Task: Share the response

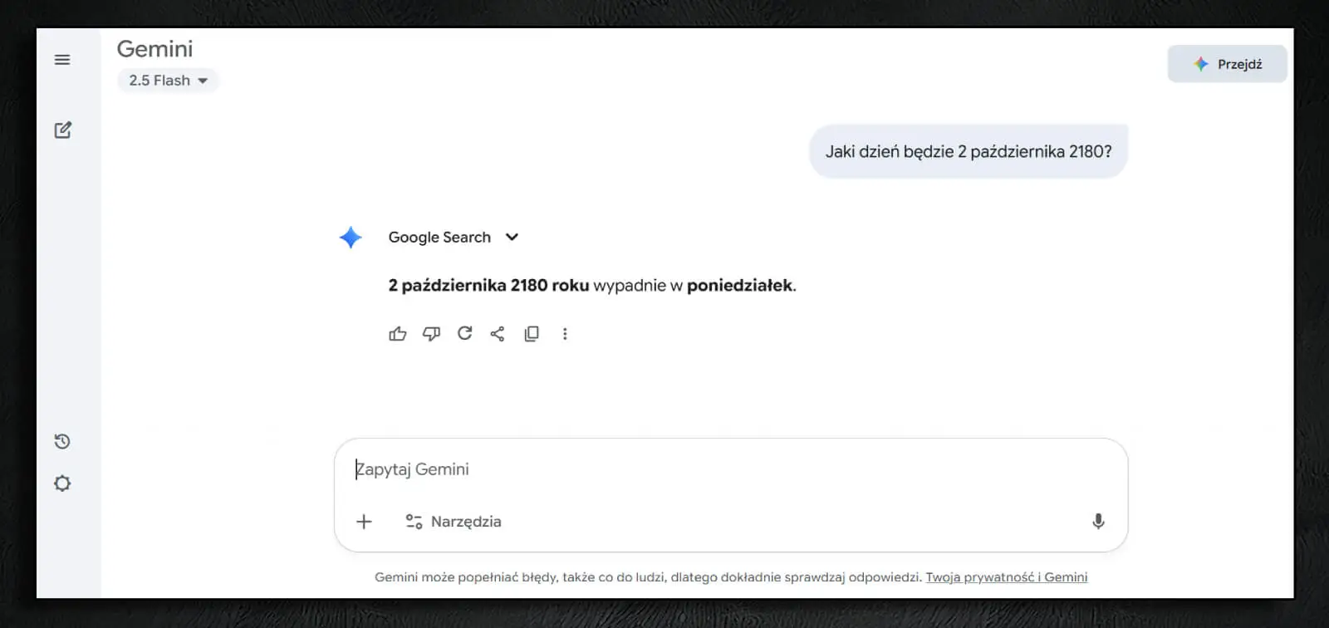Action: click(x=498, y=334)
